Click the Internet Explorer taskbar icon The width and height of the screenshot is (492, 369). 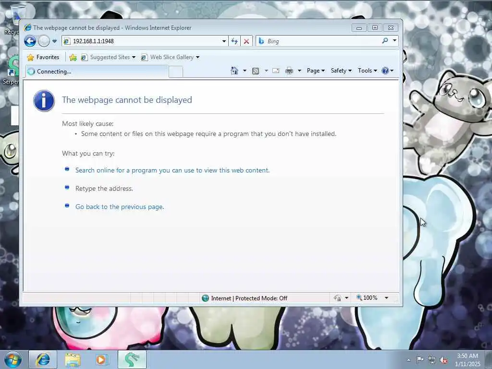tap(43, 359)
